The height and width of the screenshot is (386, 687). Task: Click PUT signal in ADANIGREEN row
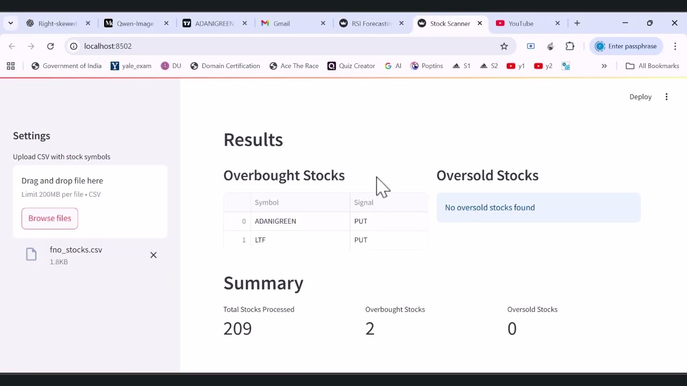pyautogui.click(x=389, y=221)
